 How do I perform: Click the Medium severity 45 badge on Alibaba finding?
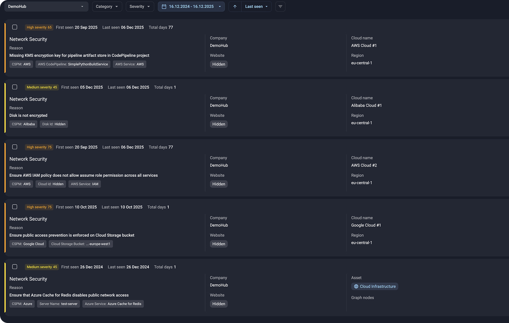(x=42, y=87)
